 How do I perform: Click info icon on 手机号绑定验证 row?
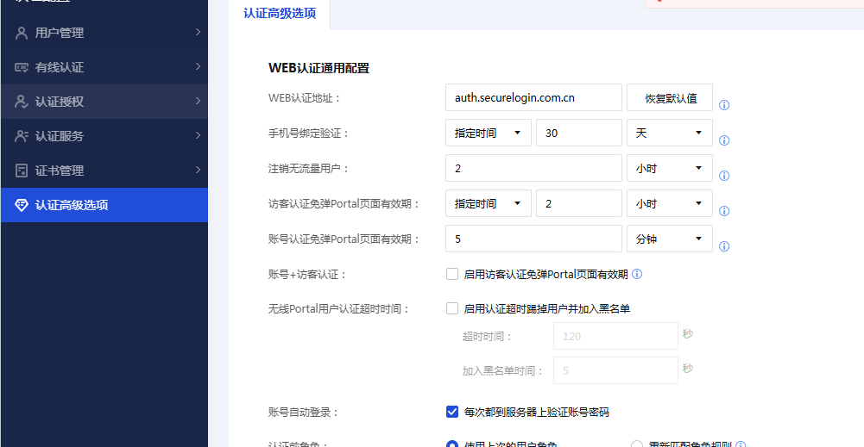[724, 140]
